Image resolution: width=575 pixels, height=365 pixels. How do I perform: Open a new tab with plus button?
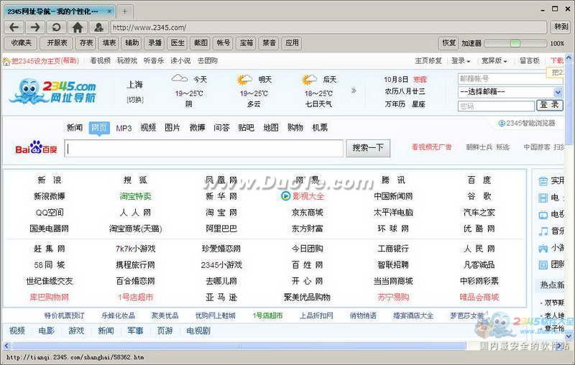[x=124, y=11]
